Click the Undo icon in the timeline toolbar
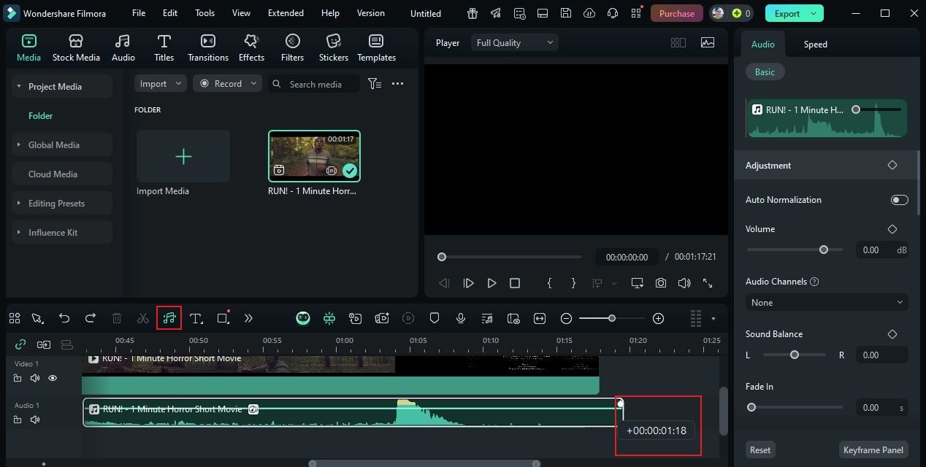The height and width of the screenshot is (467, 926). point(64,318)
